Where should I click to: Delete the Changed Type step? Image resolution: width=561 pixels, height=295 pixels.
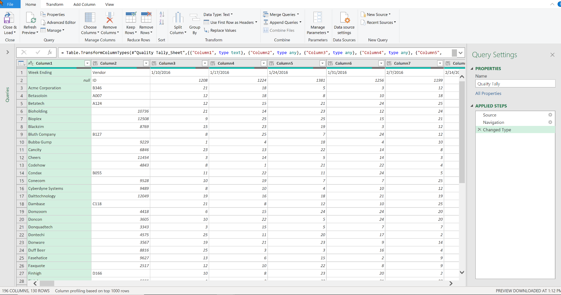(x=479, y=130)
